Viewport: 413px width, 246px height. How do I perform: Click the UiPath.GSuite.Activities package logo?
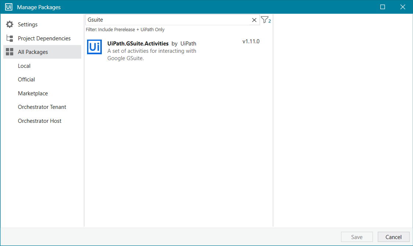tap(94, 47)
